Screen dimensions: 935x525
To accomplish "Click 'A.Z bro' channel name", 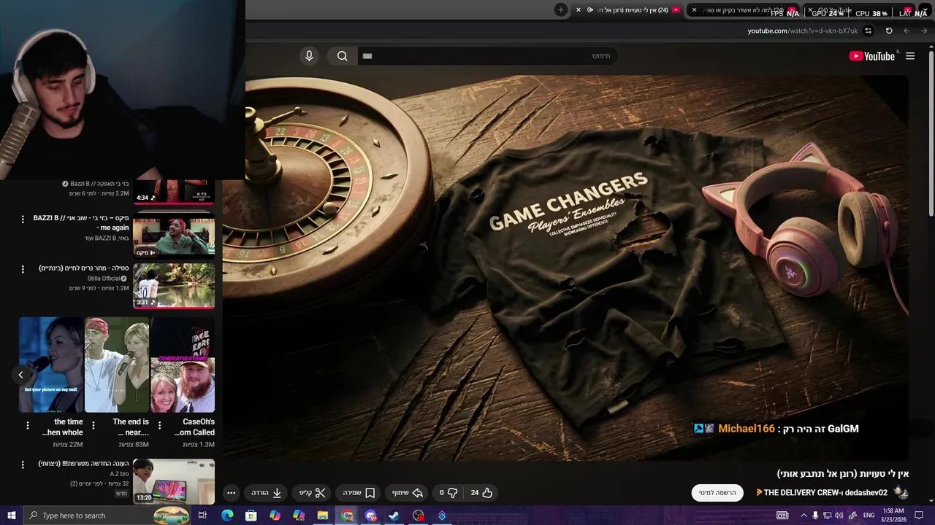I will click(119, 474).
